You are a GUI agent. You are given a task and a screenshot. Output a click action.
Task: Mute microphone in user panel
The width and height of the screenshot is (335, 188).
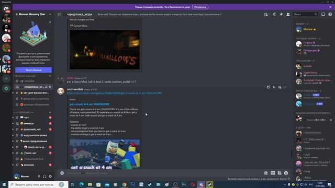click(39, 177)
